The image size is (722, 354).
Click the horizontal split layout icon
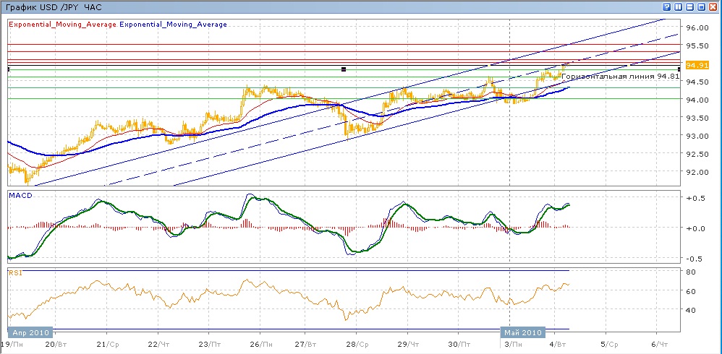pyautogui.click(x=689, y=6)
